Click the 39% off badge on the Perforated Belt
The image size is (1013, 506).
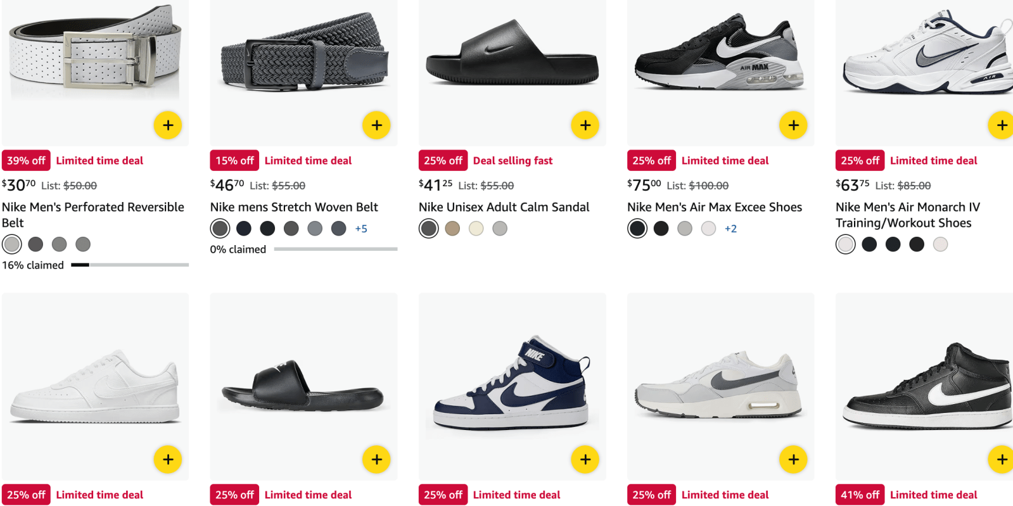tap(26, 160)
